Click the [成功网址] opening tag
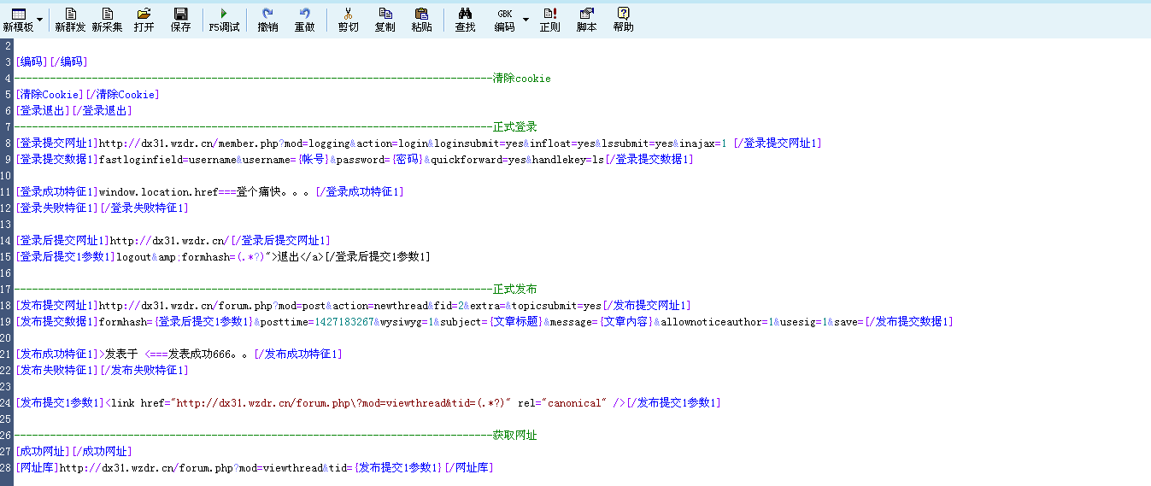The width and height of the screenshot is (1151, 486). [x=41, y=452]
